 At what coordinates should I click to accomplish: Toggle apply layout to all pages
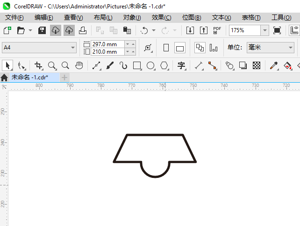[x=200, y=48]
